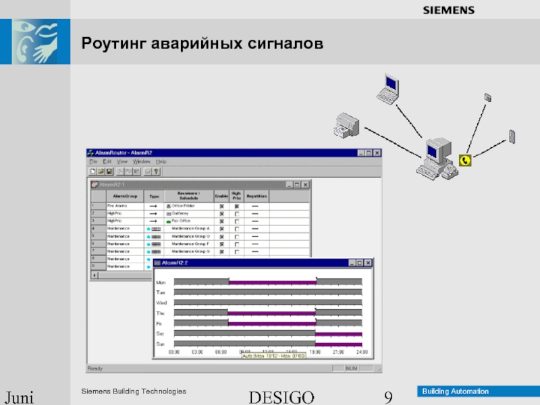The image size is (540, 405).
Task: Click the Ready status bar text
Action: 95,369
